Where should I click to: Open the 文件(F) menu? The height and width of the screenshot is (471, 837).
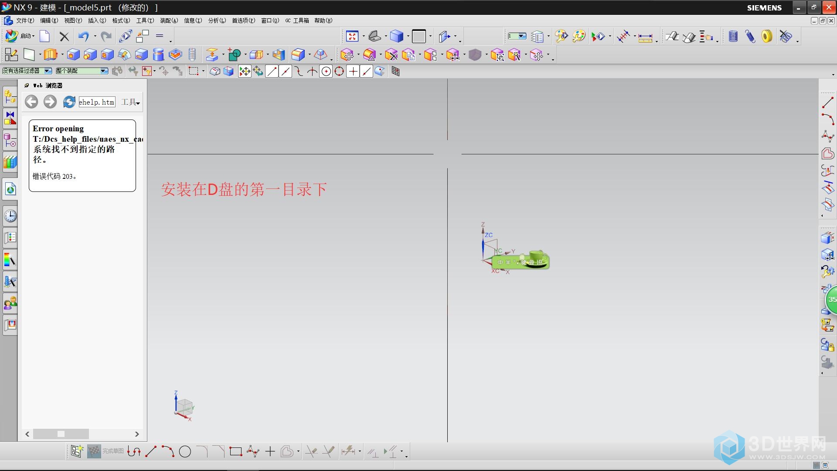(25, 20)
